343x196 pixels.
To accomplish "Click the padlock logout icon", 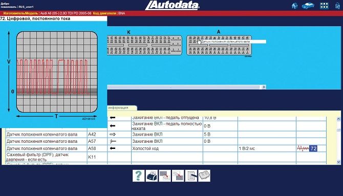I will (x=337, y=6).
